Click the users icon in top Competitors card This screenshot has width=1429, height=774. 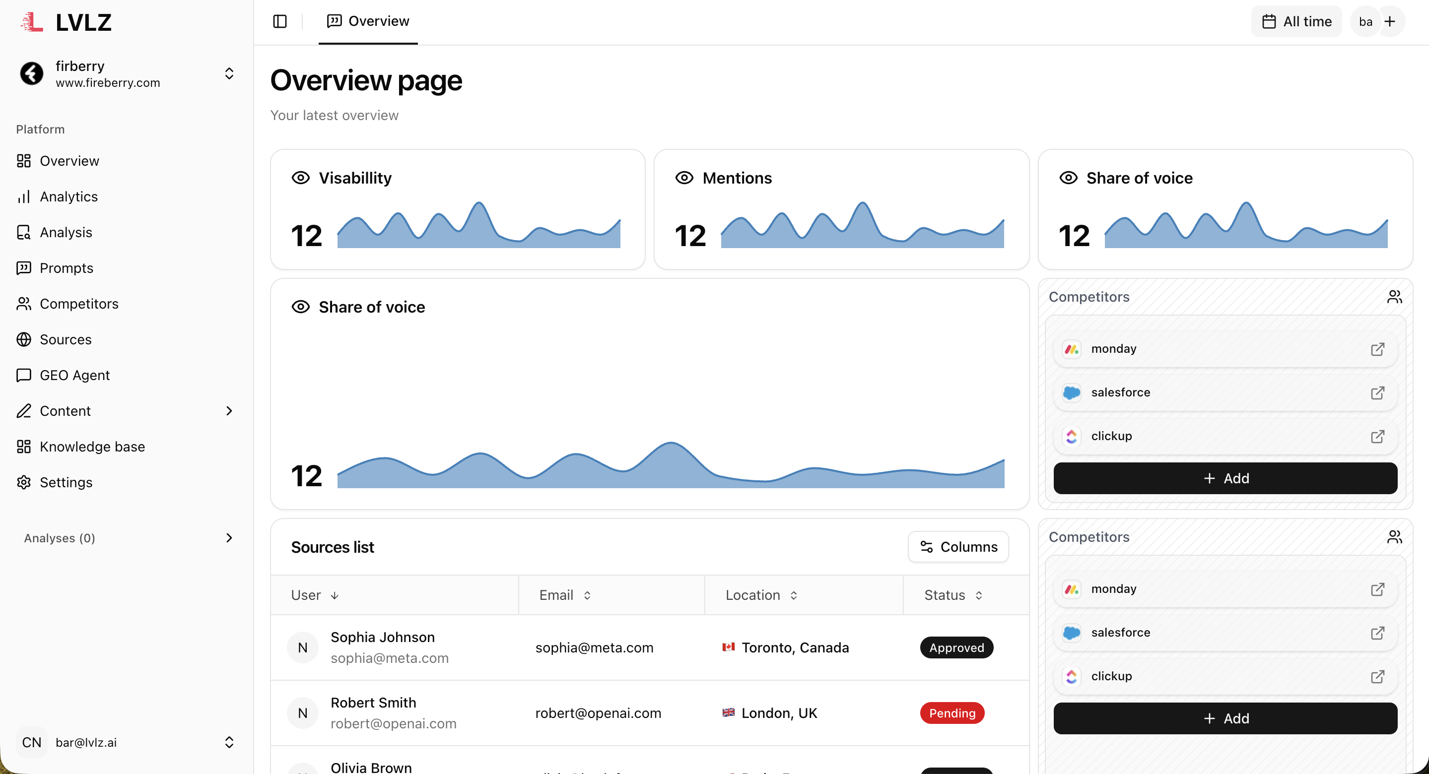[x=1394, y=297]
